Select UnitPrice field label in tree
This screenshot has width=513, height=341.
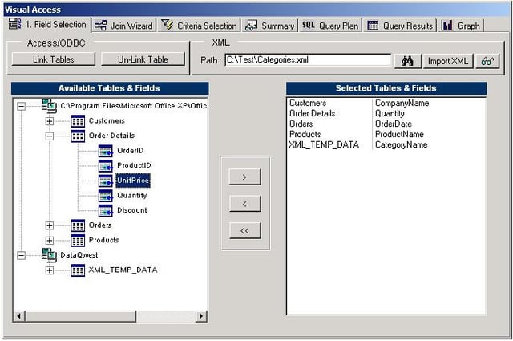coord(133,181)
